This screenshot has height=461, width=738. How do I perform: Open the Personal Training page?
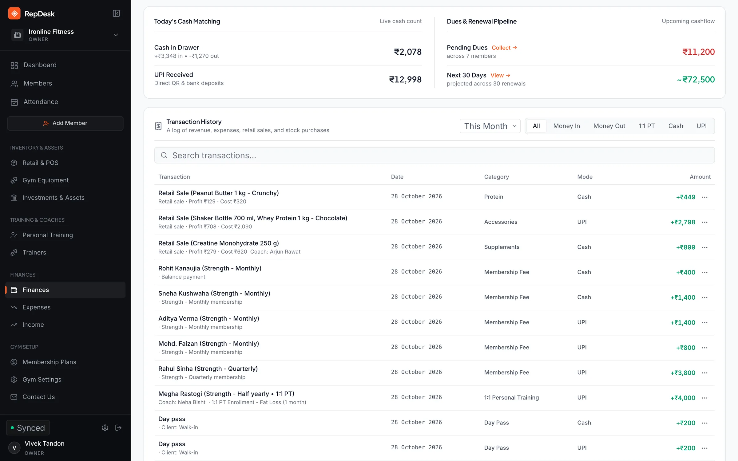click(65, 235)
